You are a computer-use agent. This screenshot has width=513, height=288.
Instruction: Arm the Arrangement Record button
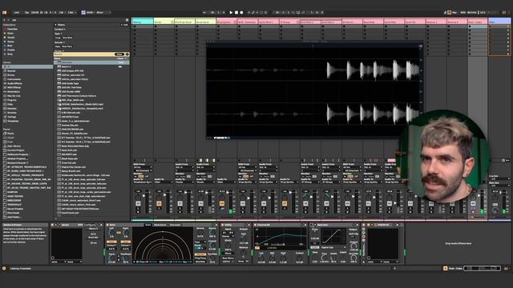click(241, 13)
